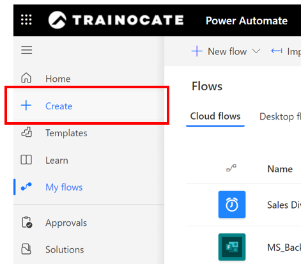Image resolution: width=301 pixels, height=268 pixels.
Task: Open the app launcher waffle grid
Action: click(x=26, y=20)
